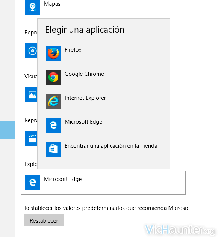Choose the Firefox text label
Image resolution: width=218 pixels, height=237 pixels.
click(x=73, y=50)
